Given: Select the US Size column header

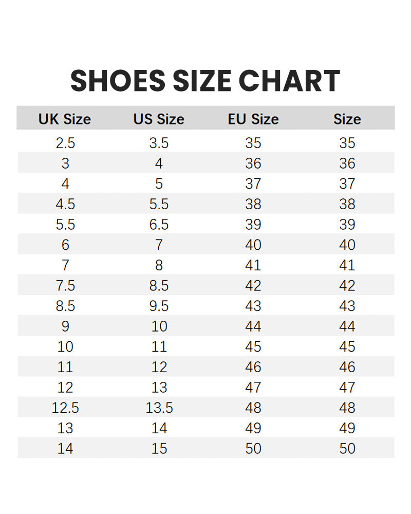Looking at the screenshot, I should click(159, 119).
